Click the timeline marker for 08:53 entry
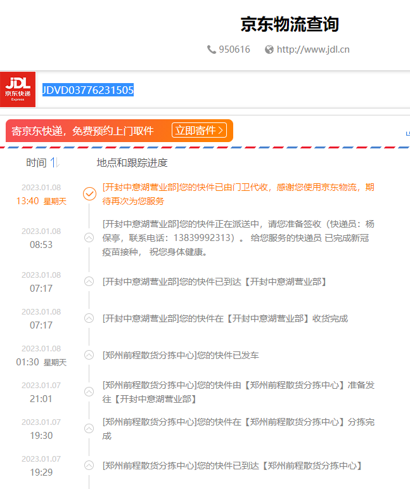The height and width of the screenshot is (489, 410). [89, 238]
